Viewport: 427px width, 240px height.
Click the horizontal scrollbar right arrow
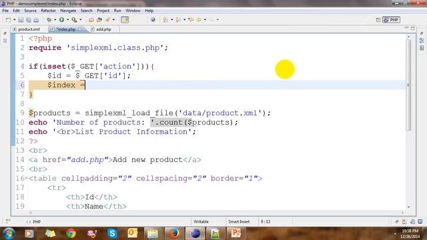(x=403, y=213)
